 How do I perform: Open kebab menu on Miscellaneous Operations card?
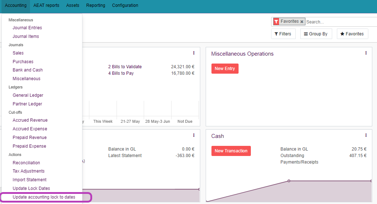pos(366,53)
